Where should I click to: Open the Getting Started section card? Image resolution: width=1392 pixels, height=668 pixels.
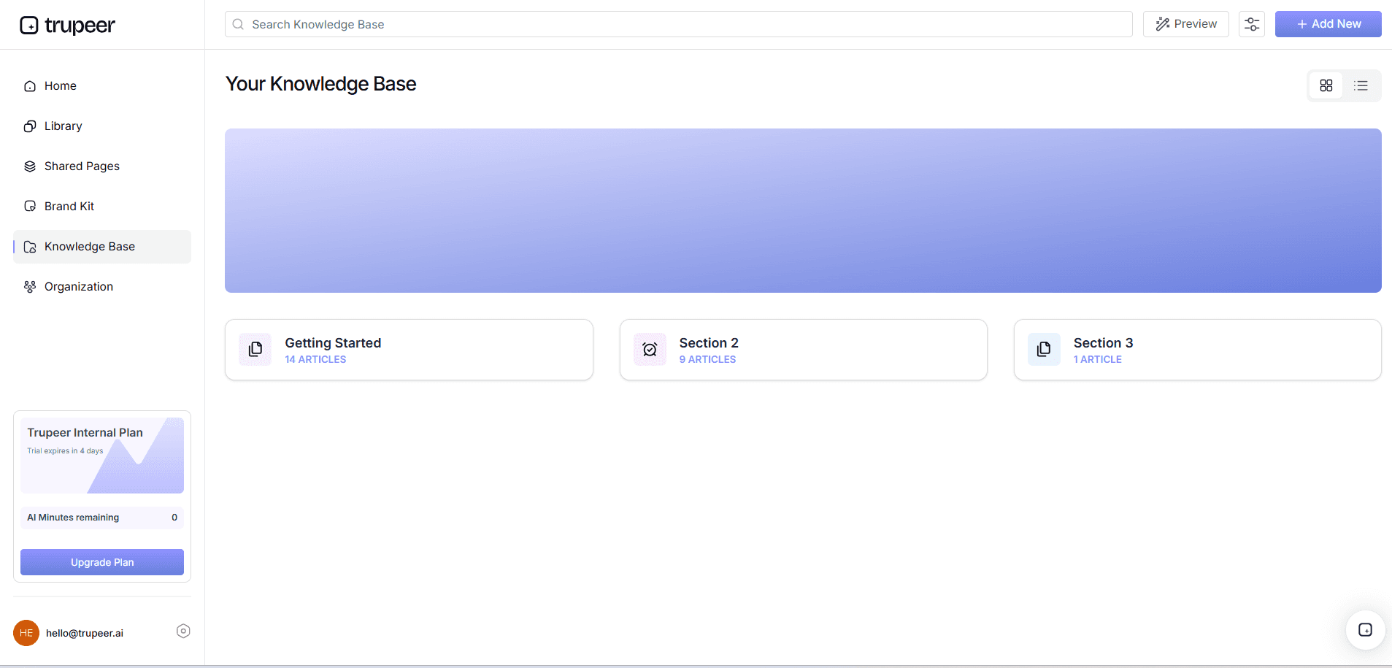[409, 349]
